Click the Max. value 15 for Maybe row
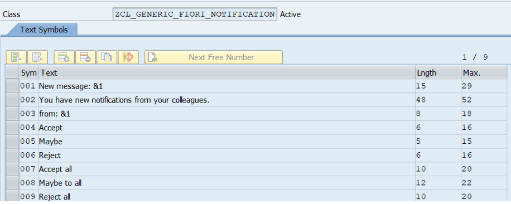The image size is (511, 204). click(x=467, y=142)
